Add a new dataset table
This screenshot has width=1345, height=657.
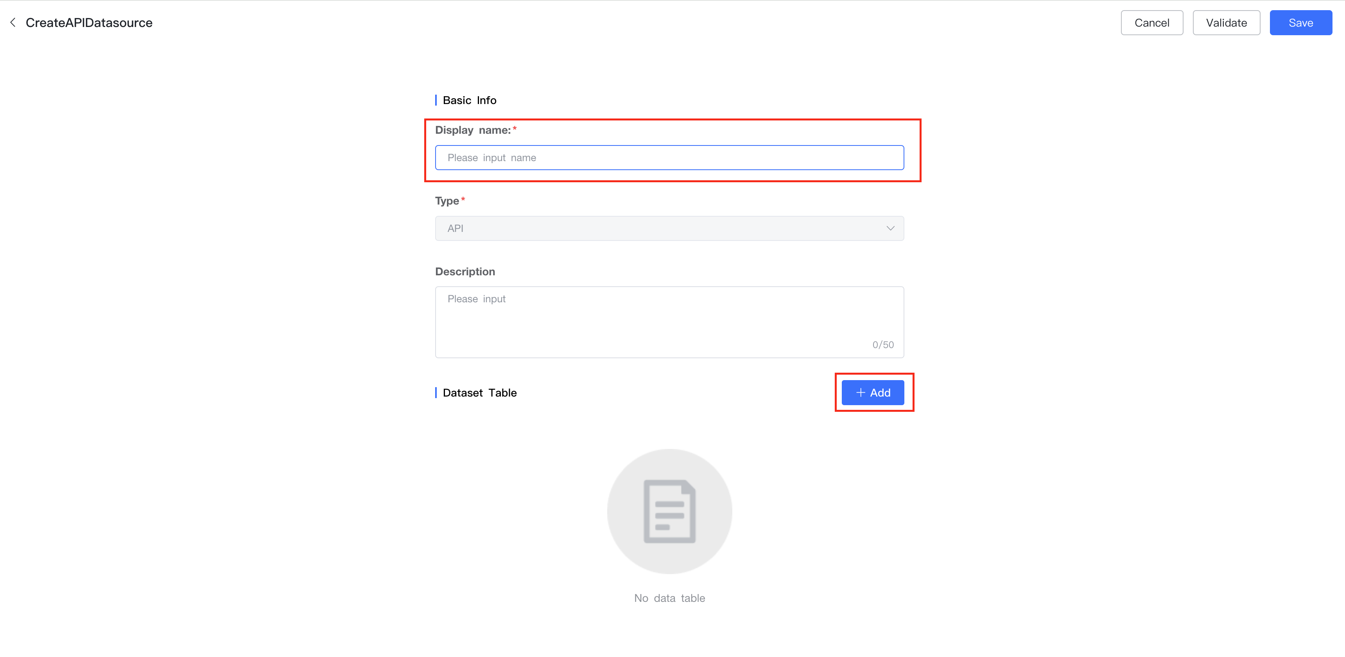point(872,393)
